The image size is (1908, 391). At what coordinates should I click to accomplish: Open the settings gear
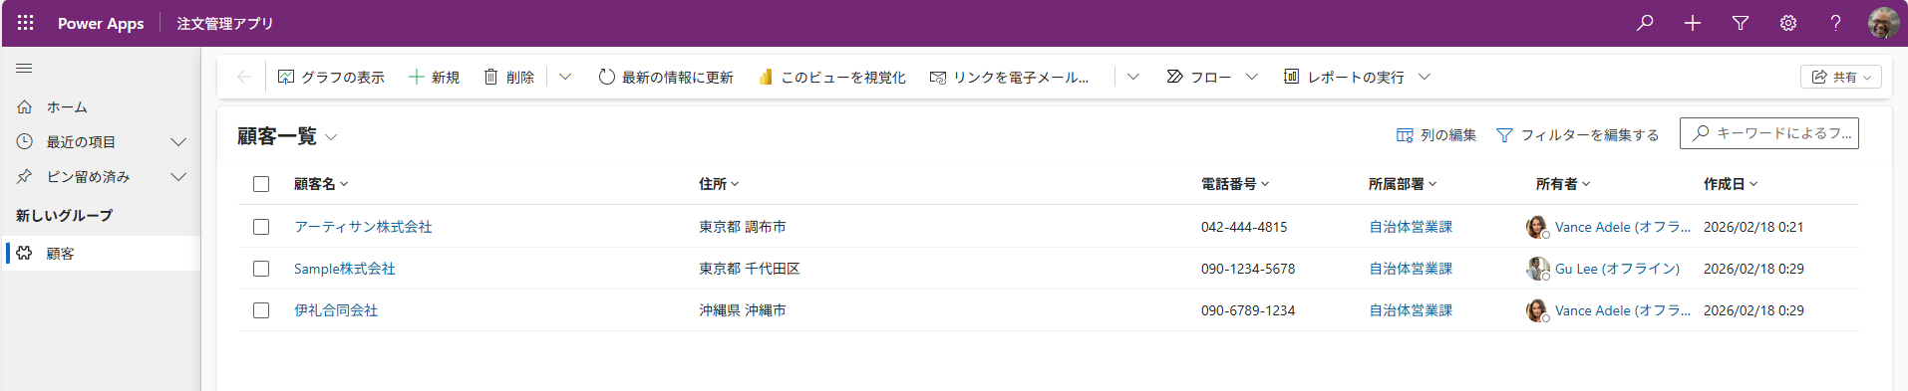coord(1788,23)
